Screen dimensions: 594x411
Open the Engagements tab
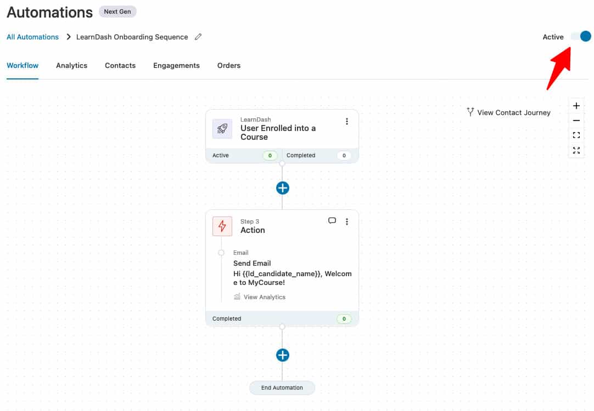click(176, 65)
